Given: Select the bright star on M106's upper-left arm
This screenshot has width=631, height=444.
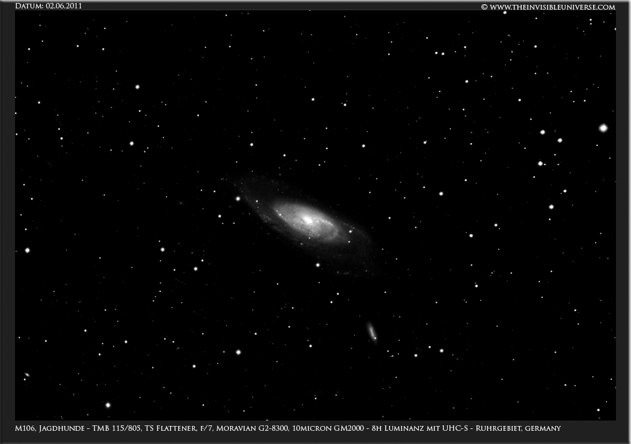Looking at the screenshot, I should 238,198.
